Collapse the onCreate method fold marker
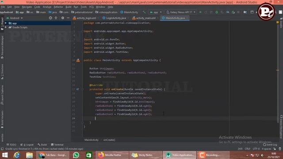Image resolution: width=283 pixels, height=159 pixels. (83, 89)
